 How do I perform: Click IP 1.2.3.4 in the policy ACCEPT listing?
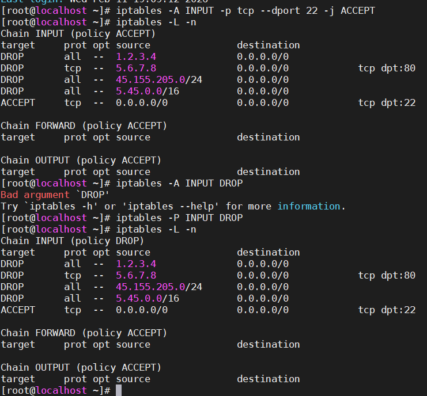pos(136,56)
